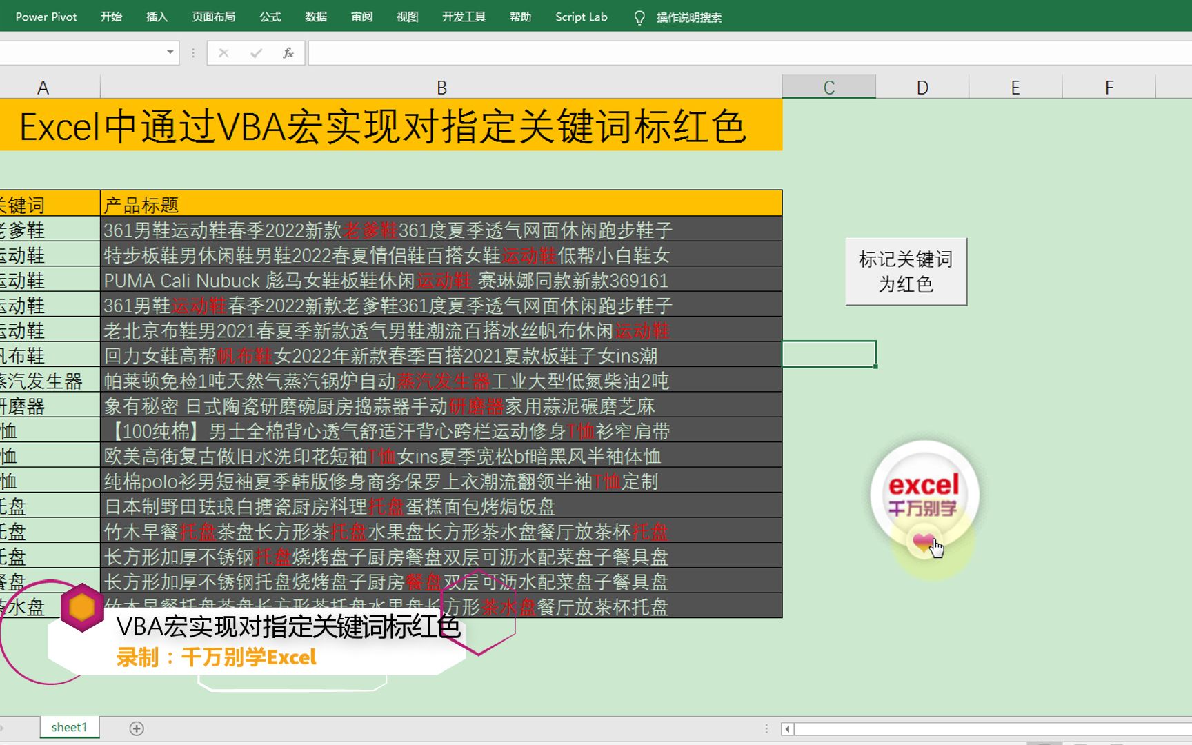
Task: Click the selected empty cell in column C
Action: coord(829,354)
